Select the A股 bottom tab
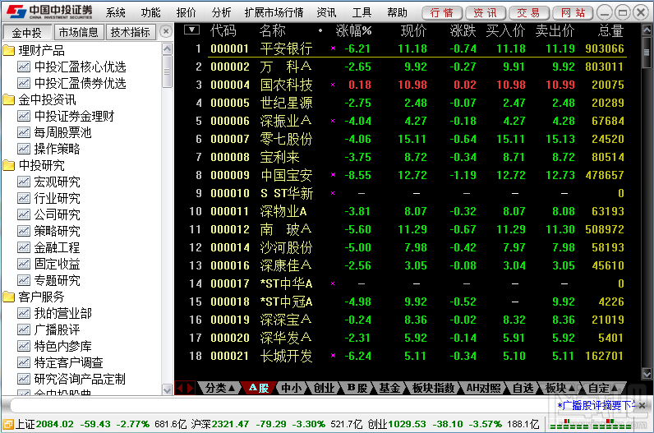654x433 pixels. click(x=259, y=389)
